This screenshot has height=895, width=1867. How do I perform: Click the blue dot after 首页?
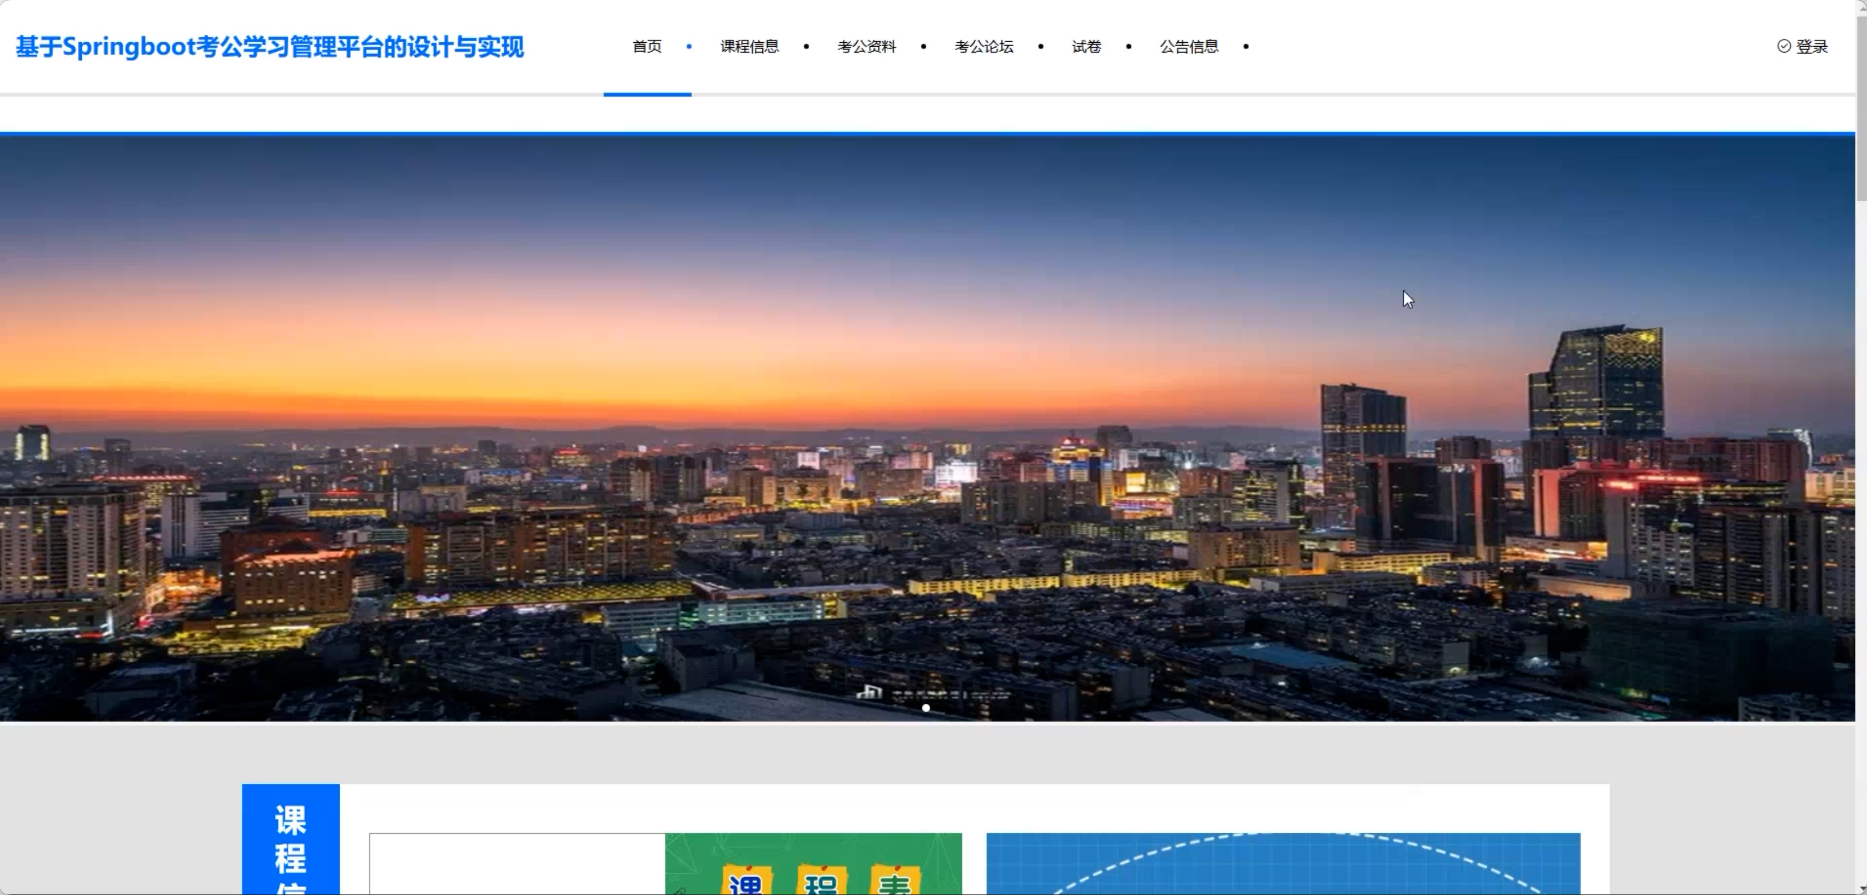click(688, 46)
